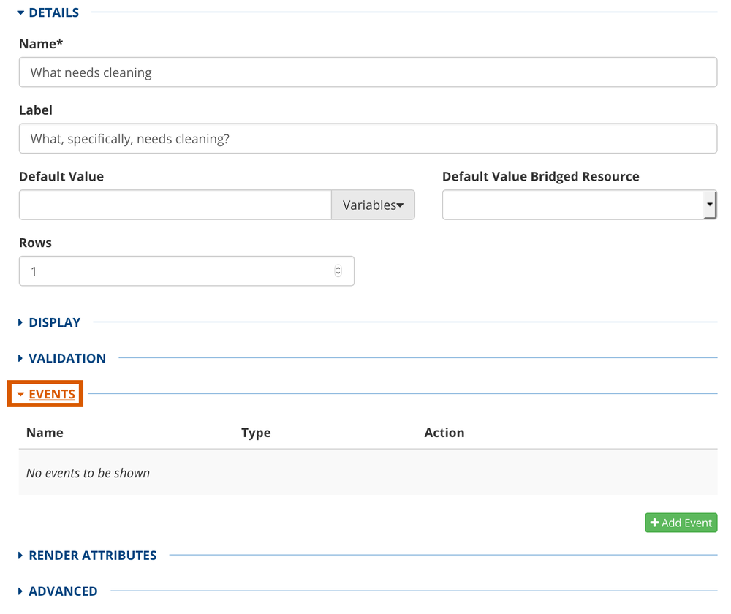Click the Add Event button
The image size is (731, 614).
tap(681, 523)
